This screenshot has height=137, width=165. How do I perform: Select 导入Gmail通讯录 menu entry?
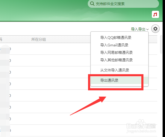(119, 45)
